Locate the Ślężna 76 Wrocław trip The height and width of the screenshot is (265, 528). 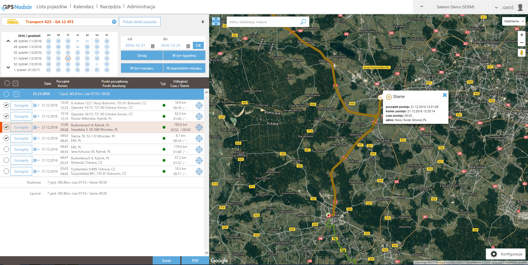[199, 138]
